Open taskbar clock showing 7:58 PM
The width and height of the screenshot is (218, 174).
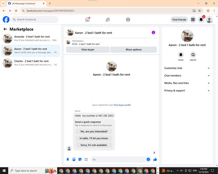[x=203, y=171]
